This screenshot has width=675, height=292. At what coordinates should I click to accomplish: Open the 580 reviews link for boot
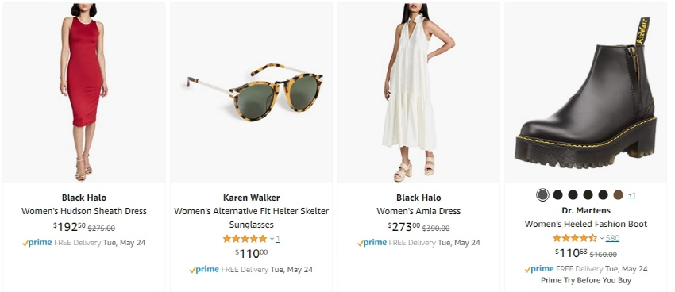pos(612,238)
